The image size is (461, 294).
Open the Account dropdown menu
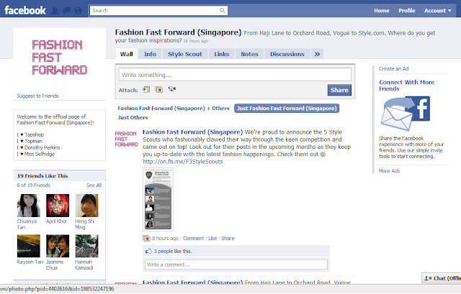[437, 11]
